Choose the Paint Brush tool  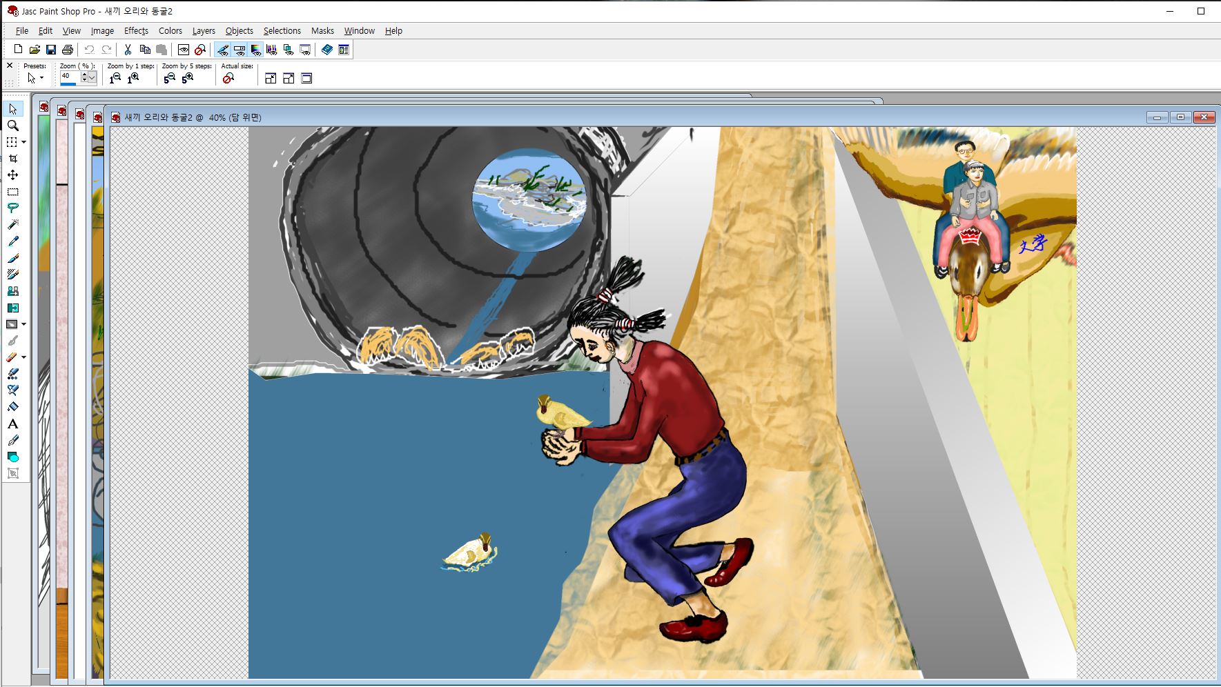pyautogui.click(x=12, y=258)
